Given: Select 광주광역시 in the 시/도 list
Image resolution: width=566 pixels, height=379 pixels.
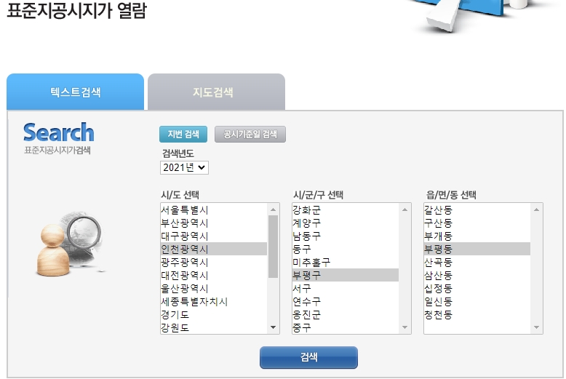Looking at the screenshot, I should pyautogui.click(x=214, y=262).
